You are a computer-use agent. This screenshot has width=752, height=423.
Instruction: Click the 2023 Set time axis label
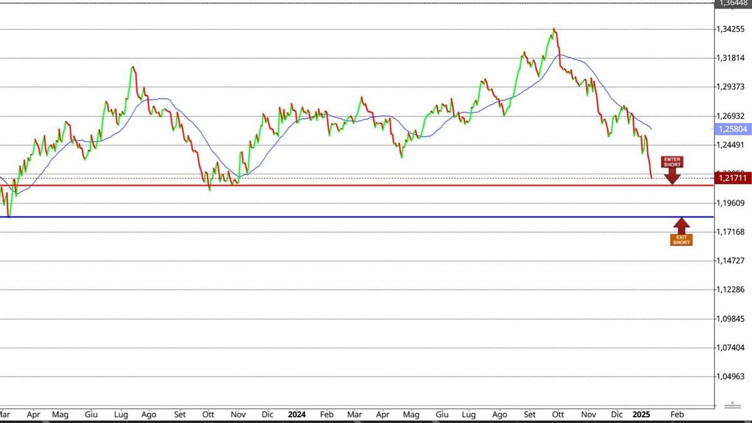[x=180, y=415]
